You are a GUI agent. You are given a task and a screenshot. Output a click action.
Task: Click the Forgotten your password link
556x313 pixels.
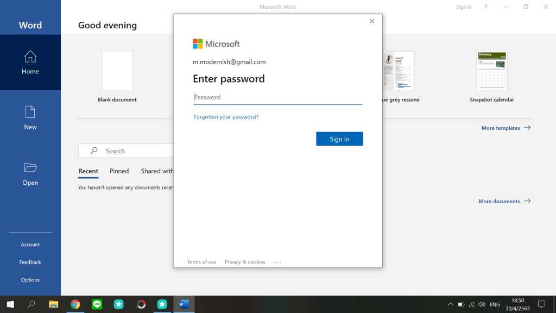pyautogui.click(x=226, y=117)
